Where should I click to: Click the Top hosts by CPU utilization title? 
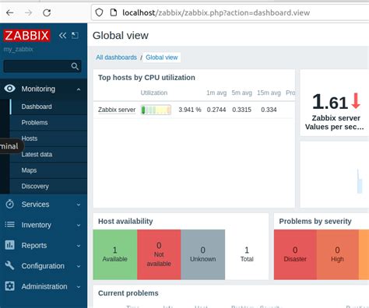[x=146, y=78]
